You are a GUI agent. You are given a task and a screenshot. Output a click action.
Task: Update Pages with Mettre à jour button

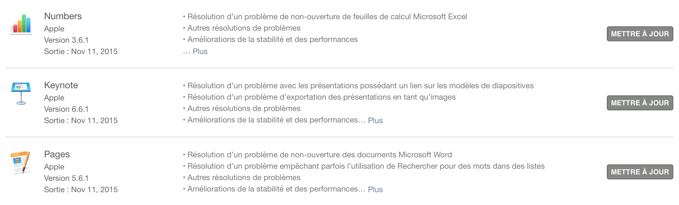(x=640, y=172)
